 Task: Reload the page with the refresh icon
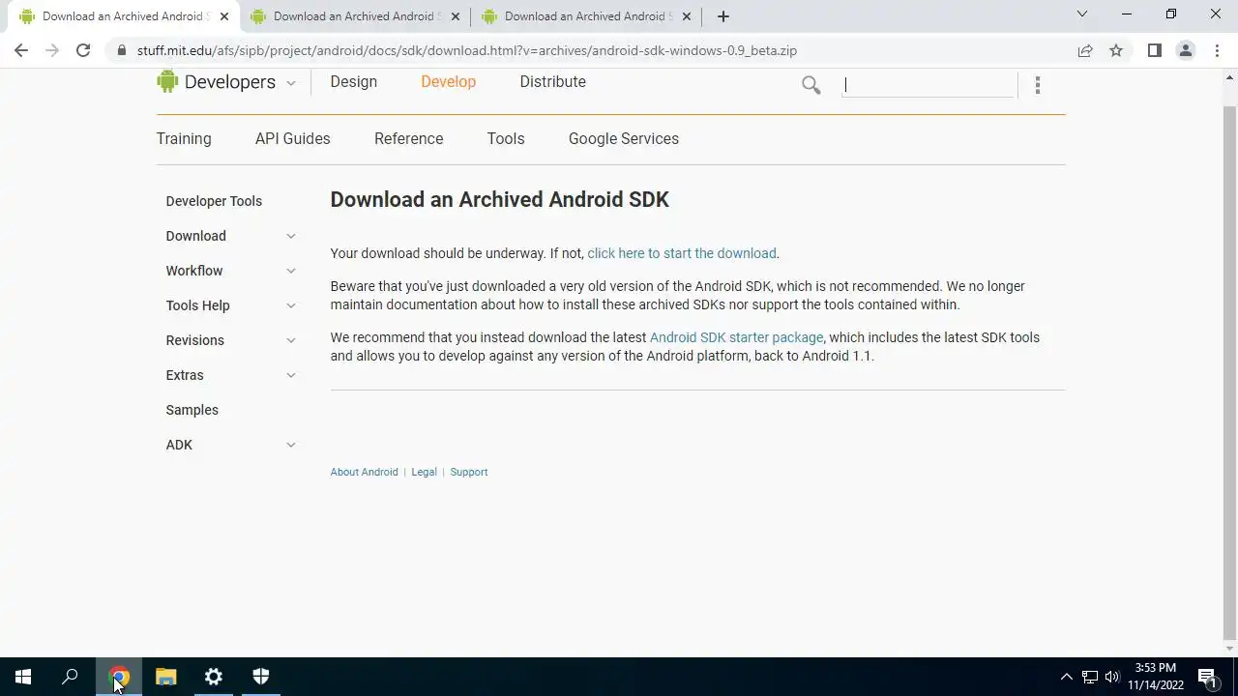(83, 50)
